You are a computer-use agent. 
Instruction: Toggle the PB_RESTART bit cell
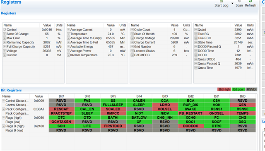pyautogui.click(x=190, y=113)
